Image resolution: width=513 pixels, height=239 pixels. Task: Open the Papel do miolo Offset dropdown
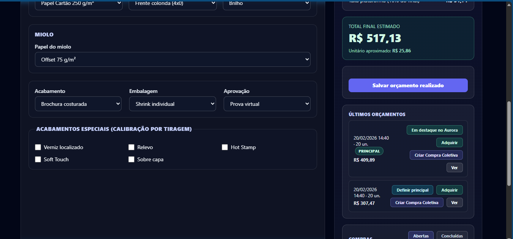coord(172,60)
